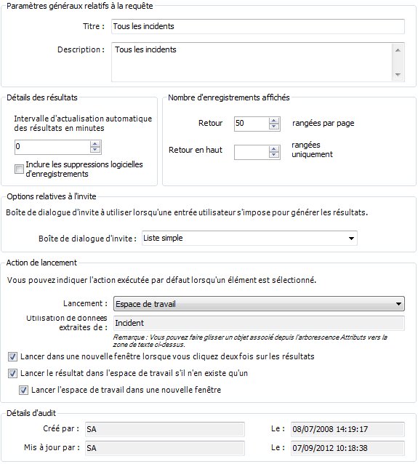Screen dimensions: 418x464
Task: Click the Retour field containing 50
Action: 252,124
